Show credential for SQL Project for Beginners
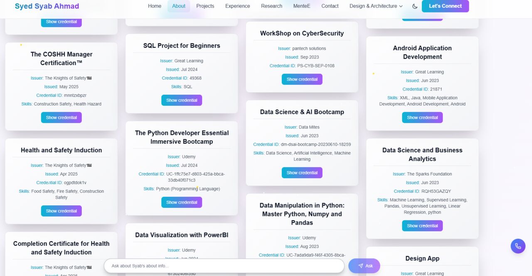Screen dimensions: 532x276 (182, 100)
